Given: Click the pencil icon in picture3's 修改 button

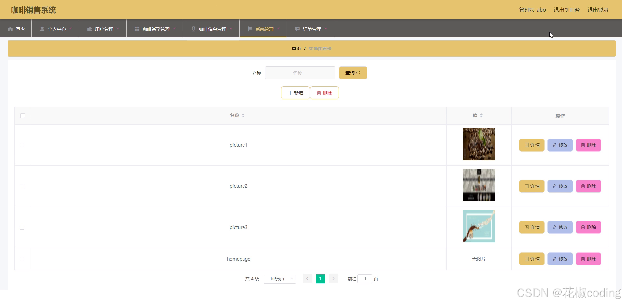Looking at the screenshot, I should [x=555, y=227].
